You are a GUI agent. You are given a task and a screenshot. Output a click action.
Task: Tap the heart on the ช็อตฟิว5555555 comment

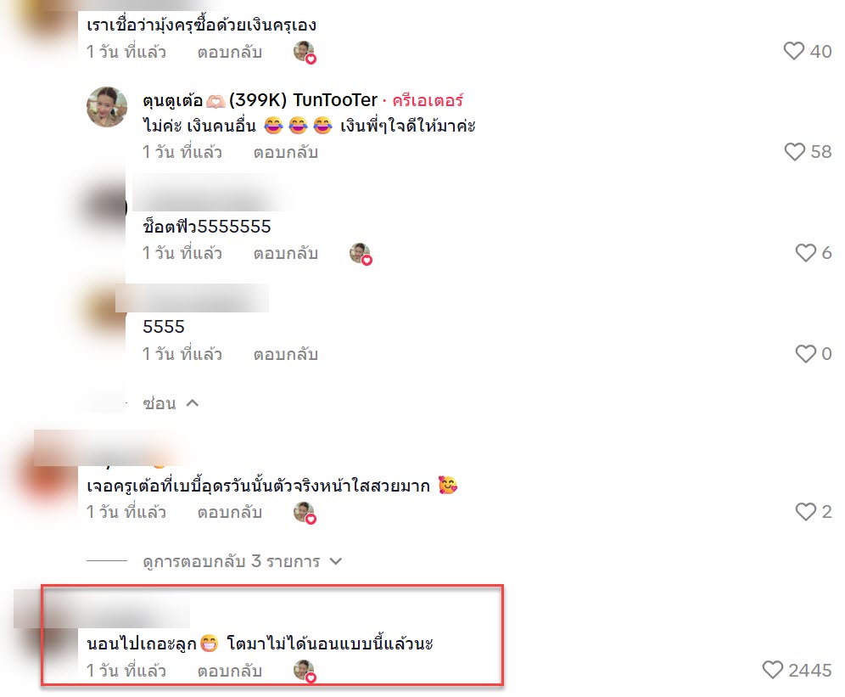(806, 252)
